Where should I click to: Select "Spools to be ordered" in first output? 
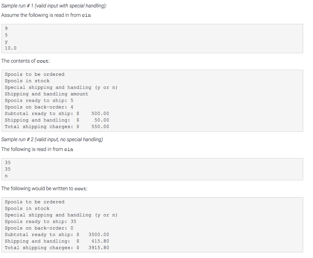tap(35, 74)
